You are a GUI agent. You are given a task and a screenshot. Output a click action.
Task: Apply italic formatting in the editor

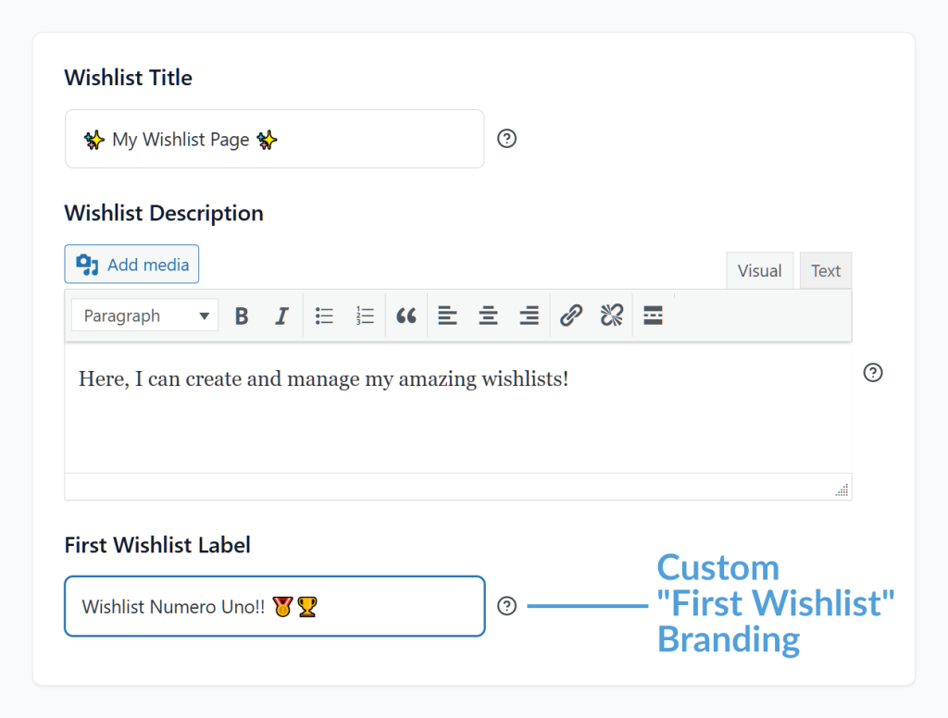click(281, 316)
